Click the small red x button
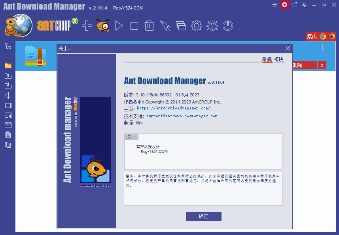 pos(322,65)
